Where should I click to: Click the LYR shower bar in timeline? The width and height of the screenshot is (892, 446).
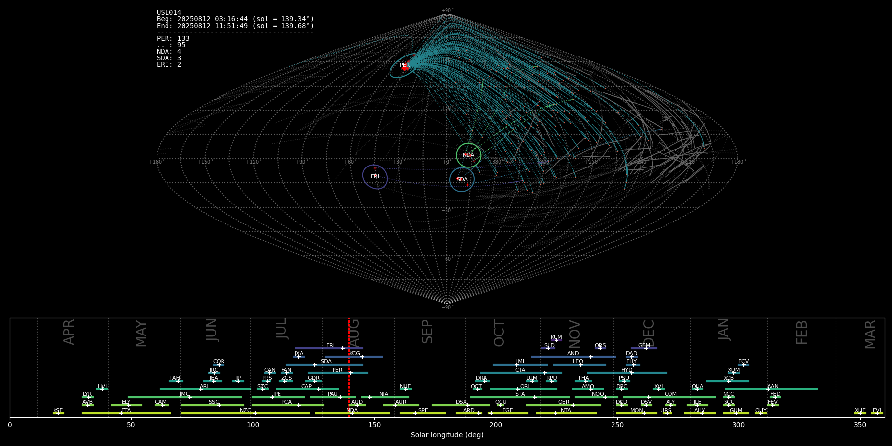click(x=88, y=397)
